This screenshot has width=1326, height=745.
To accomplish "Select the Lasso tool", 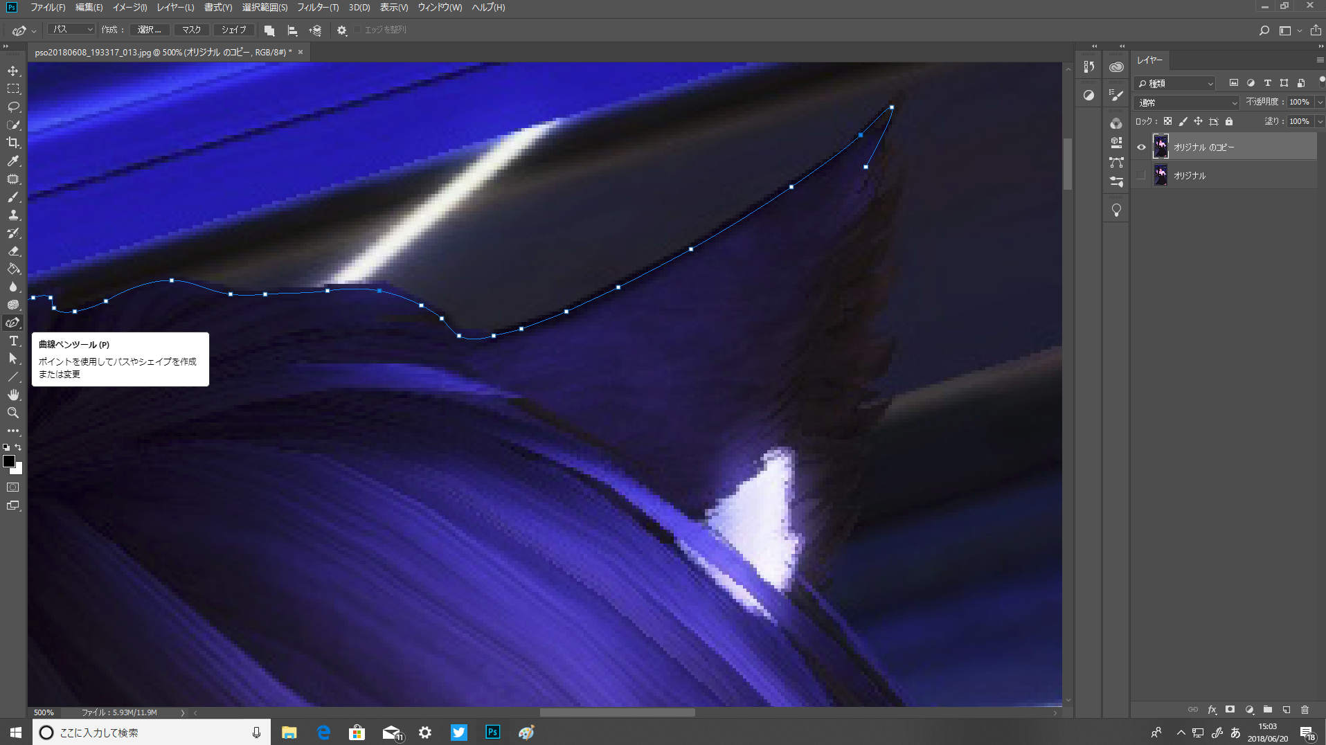I will pos(13,107).
